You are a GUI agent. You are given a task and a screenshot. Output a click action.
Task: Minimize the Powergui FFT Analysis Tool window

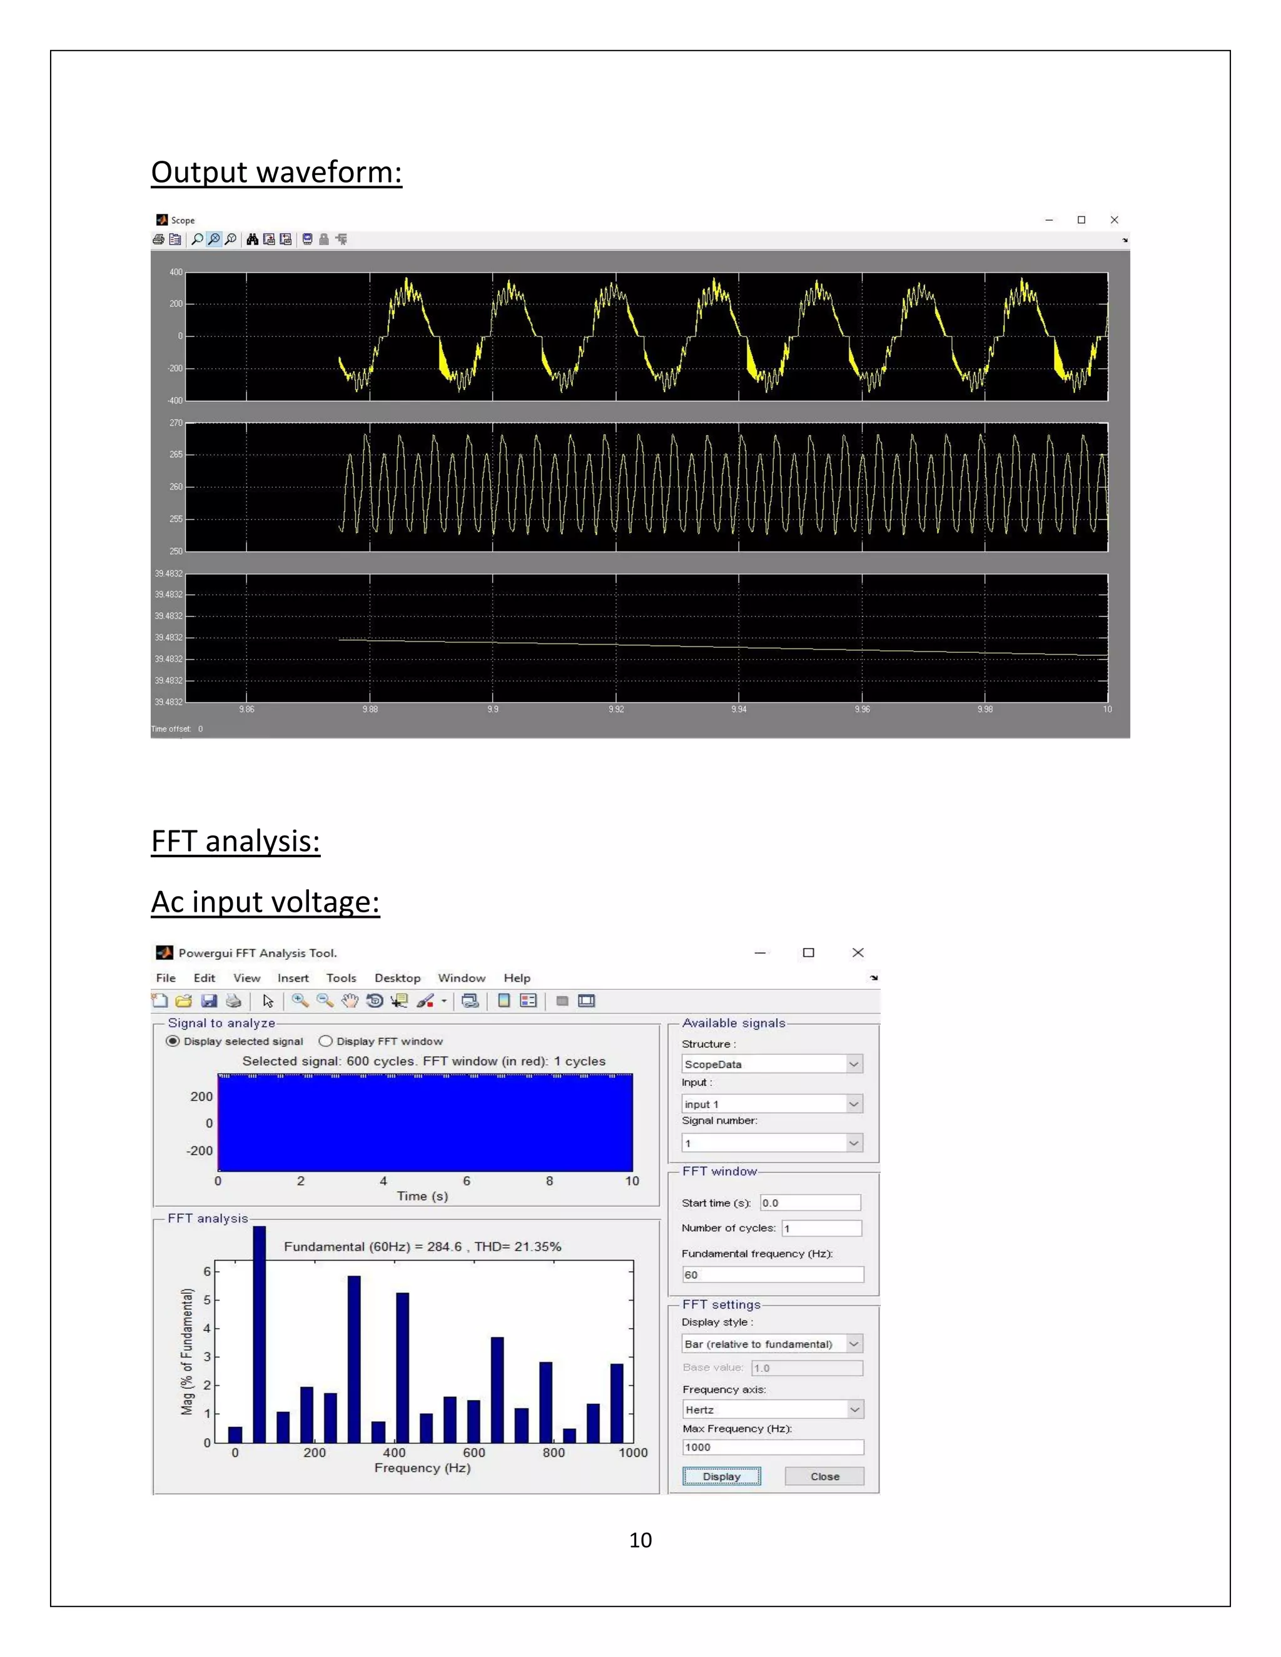(761, 952)
